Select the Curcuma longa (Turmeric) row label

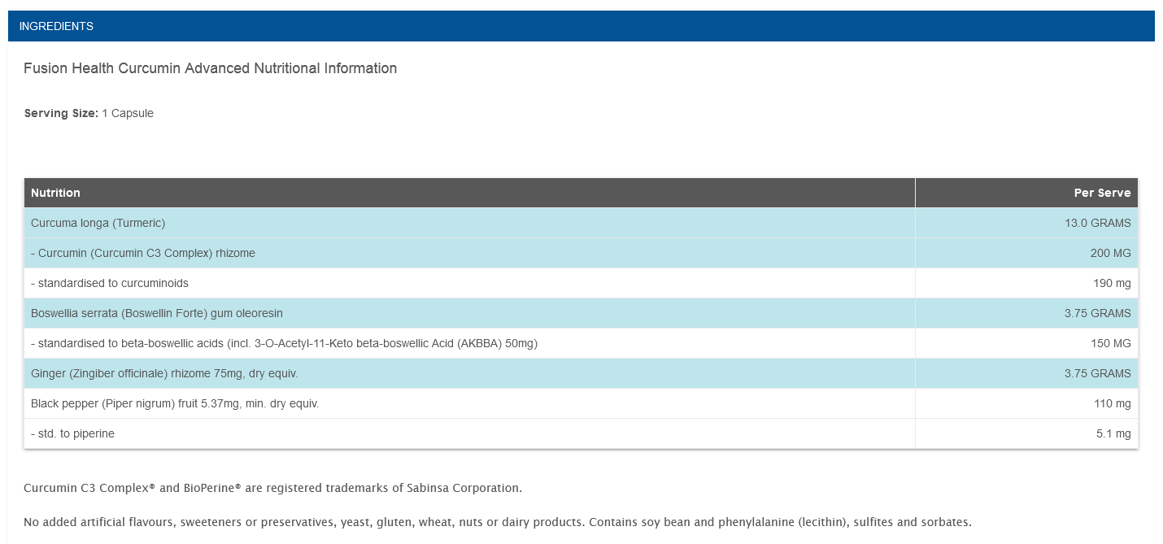(98, 223)
